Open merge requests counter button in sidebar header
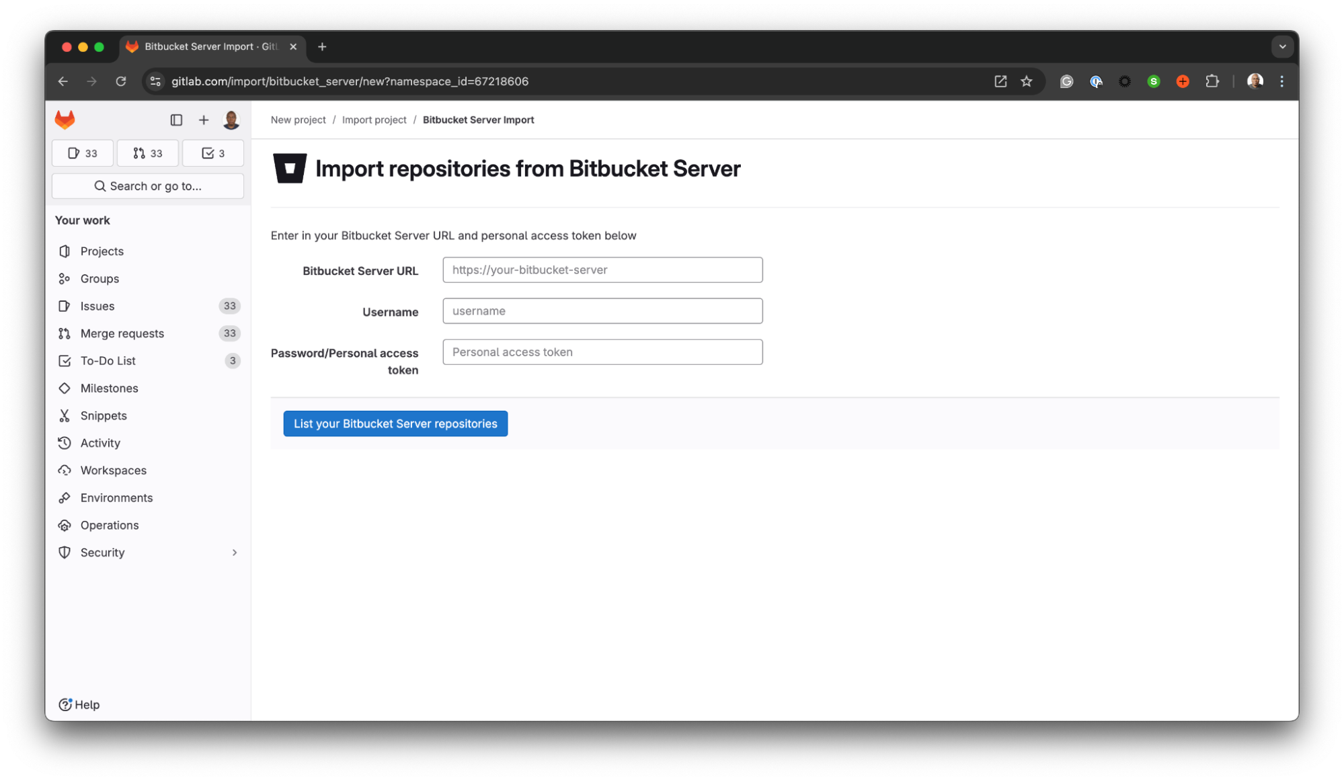The image size is (1344, 781). click(148, 153)
